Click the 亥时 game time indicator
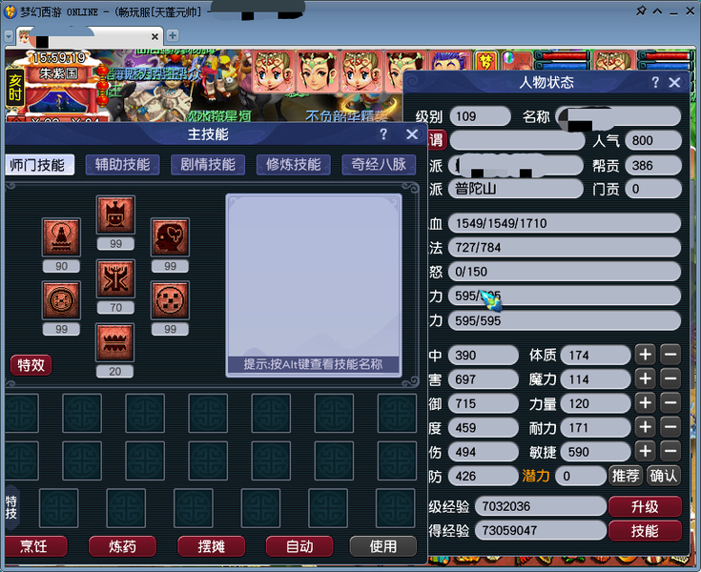The height and width of the screenshot is (572, 701). [14, 88]
